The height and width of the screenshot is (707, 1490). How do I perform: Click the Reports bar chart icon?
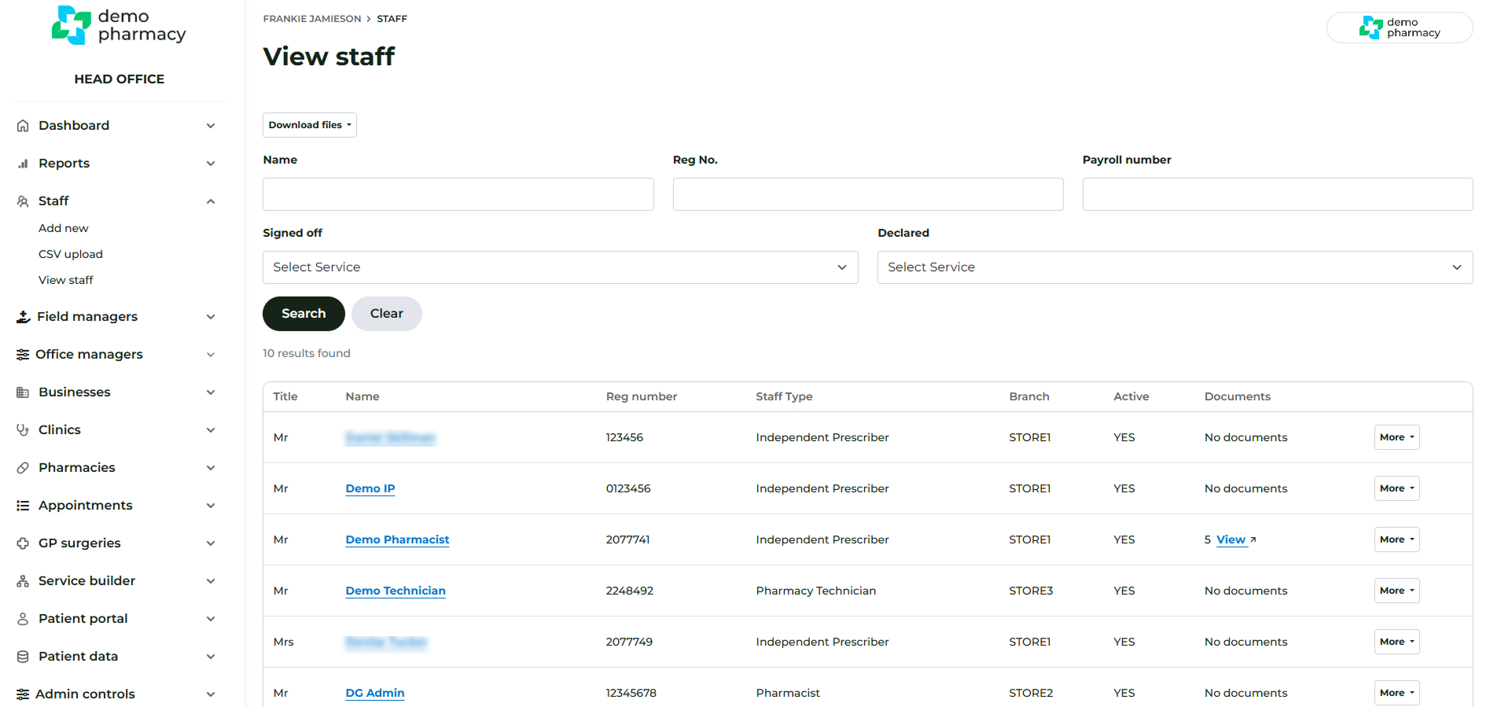(x=23, y=164)
